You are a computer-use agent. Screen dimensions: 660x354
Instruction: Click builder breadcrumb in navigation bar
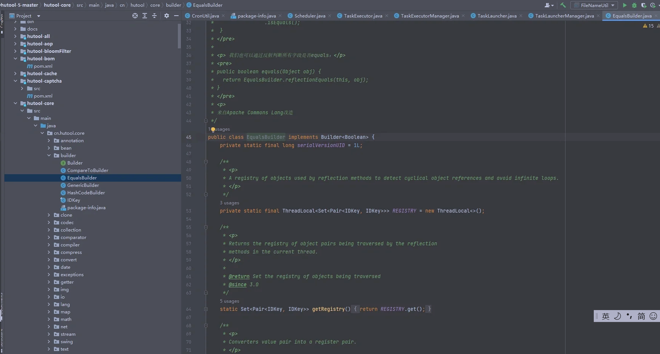point(173,5)
